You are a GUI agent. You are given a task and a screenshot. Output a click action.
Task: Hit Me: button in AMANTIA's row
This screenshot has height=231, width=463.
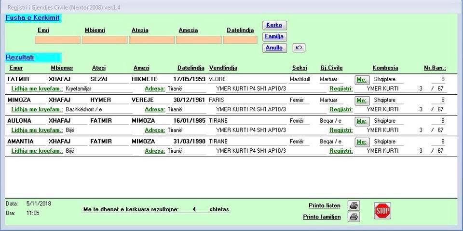(x=361, y=142)
